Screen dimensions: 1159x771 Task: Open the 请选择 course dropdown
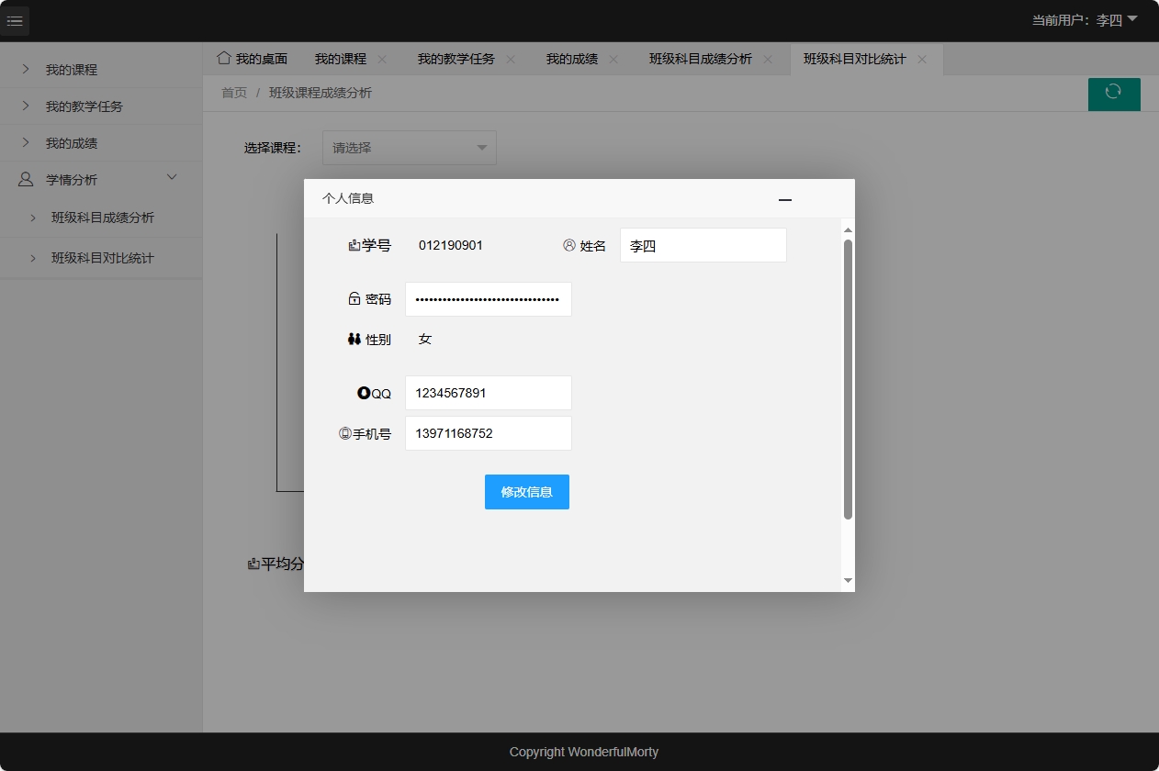click(x=409, y=147)
